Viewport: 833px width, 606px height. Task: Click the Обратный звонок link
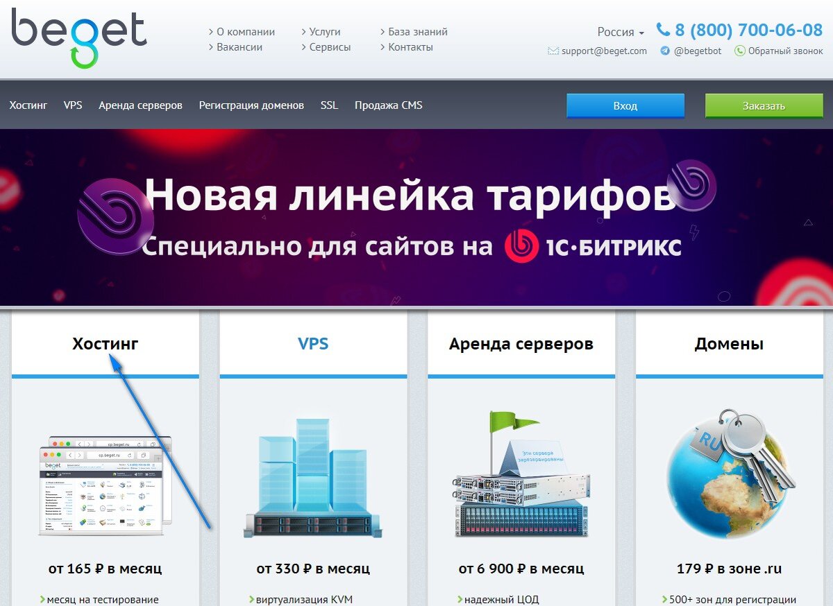tap(785, 51)
